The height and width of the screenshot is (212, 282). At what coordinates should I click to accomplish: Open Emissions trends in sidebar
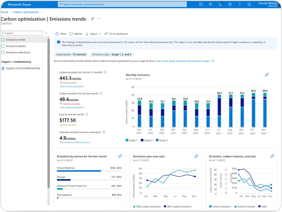click(x=24, y=40)
